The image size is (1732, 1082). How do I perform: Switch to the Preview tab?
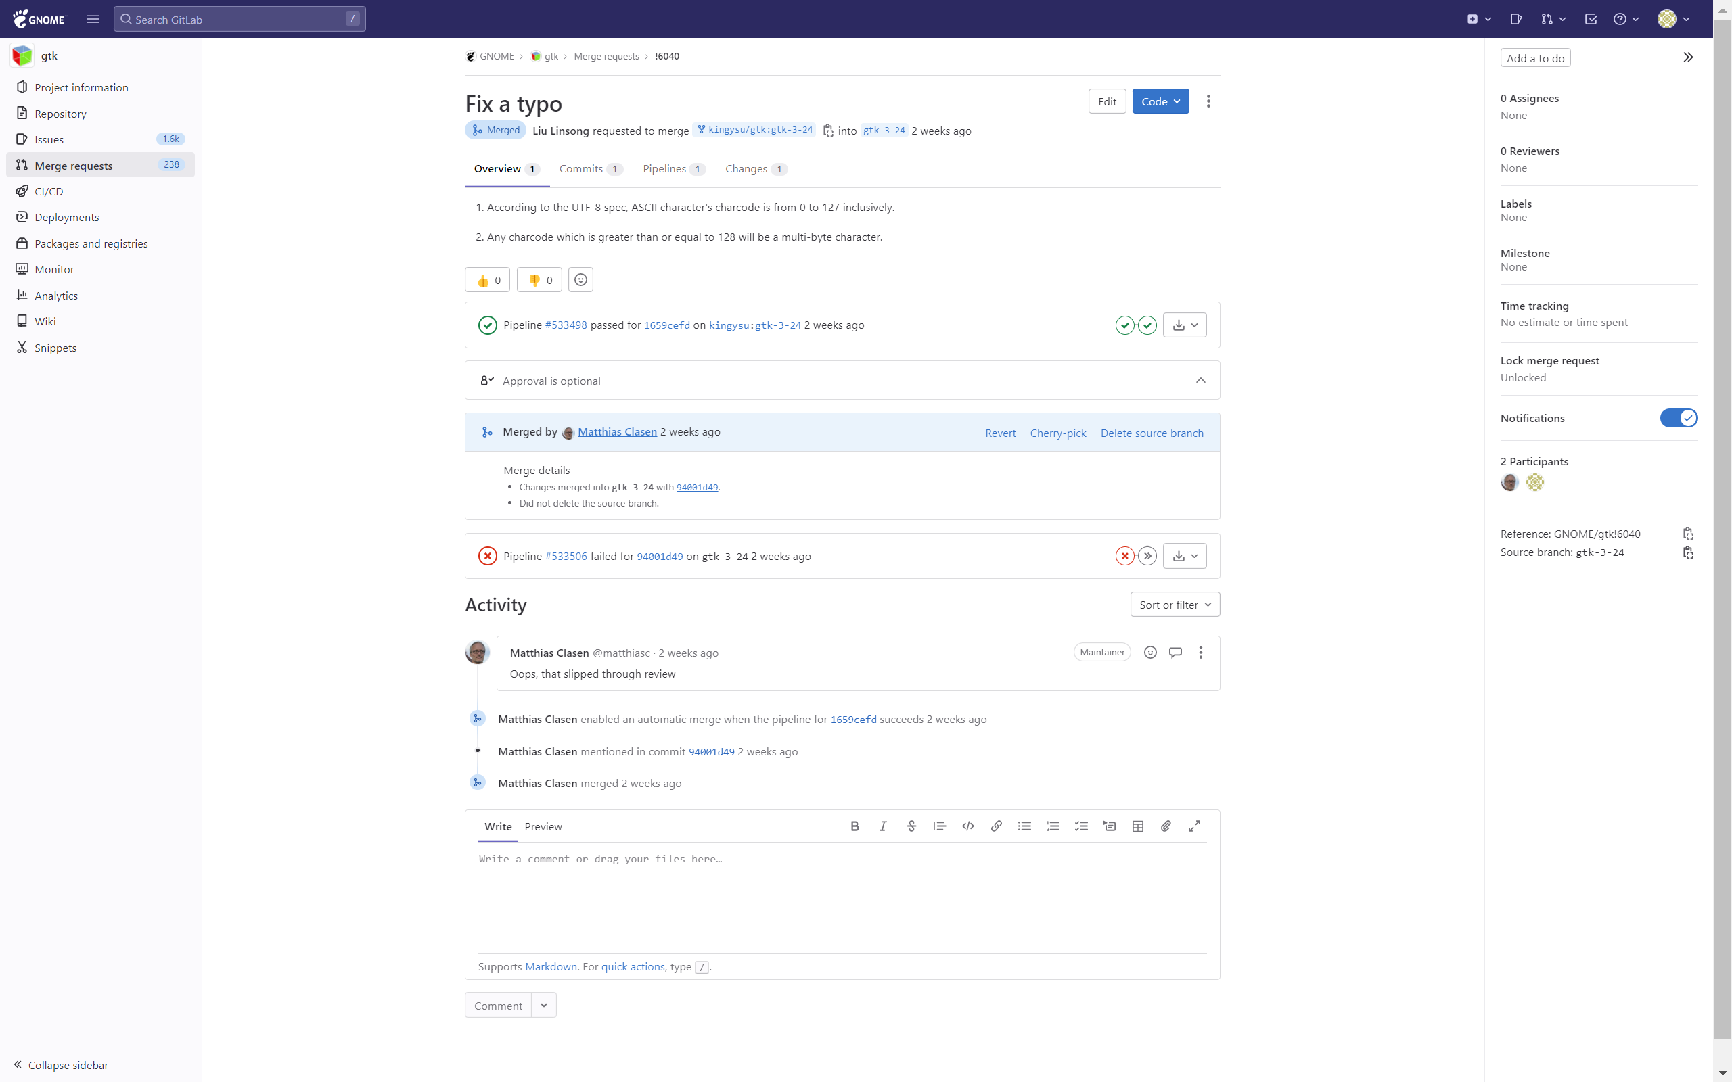(x=543, y=826)
